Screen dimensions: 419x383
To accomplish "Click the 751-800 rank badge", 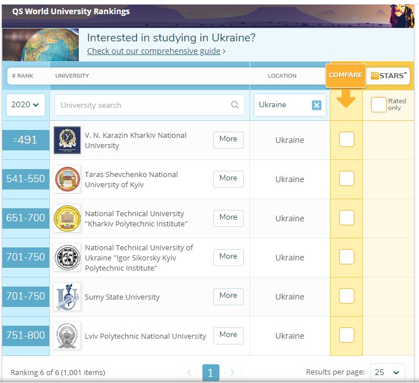I will click(x=26, y=336).
